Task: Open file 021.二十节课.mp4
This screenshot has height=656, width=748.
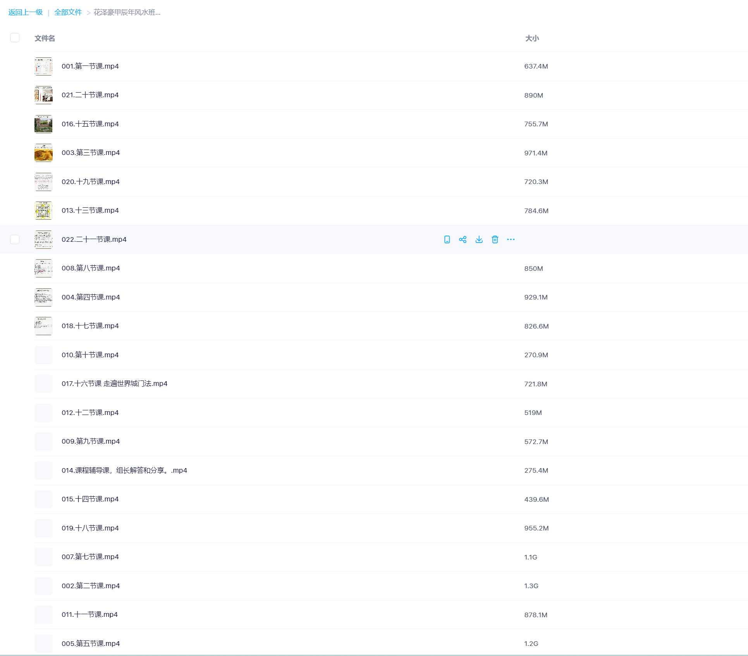Action: (x=90, y=95)
